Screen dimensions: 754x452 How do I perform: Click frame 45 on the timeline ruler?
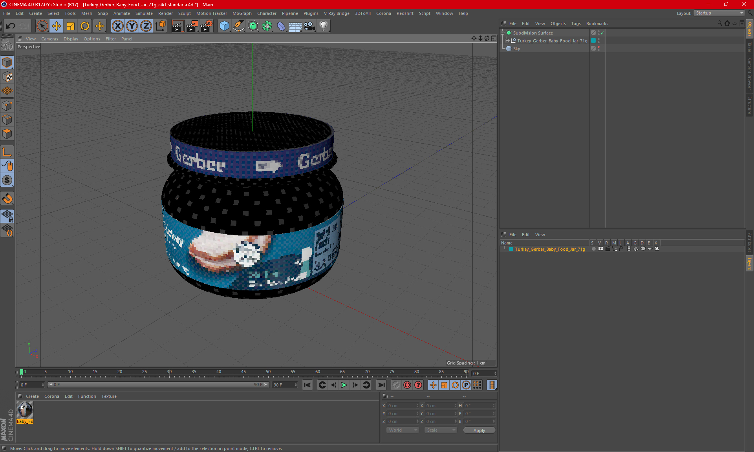click(x=243, y=373)
